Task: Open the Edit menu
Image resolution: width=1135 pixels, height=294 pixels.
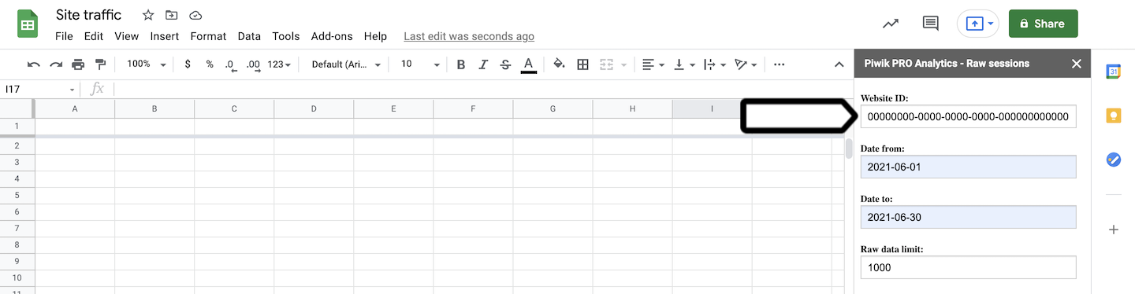Action: coord(94,36)
